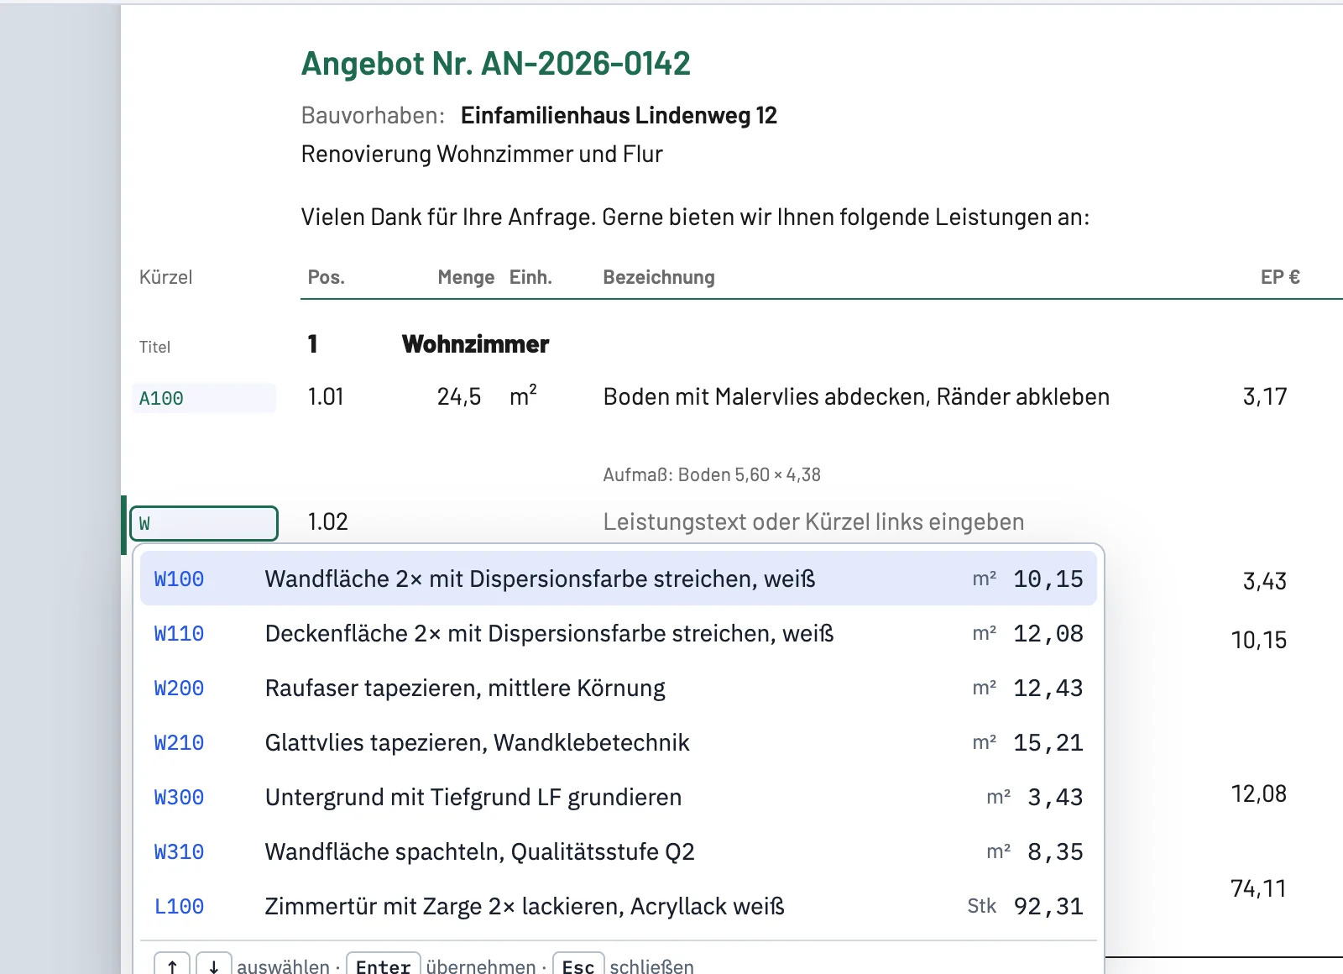This screenshot has height=974, width=1343.
Task: Focus the Kürzel input containing W
Action: point(204,523)
